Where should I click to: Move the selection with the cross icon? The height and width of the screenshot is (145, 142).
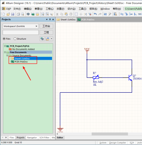pyautogui.click(x=81, y=14)
